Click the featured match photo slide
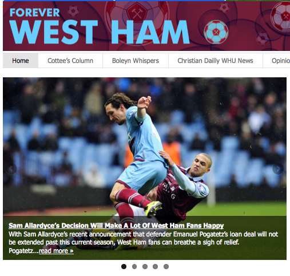 (x=145, y=147)
